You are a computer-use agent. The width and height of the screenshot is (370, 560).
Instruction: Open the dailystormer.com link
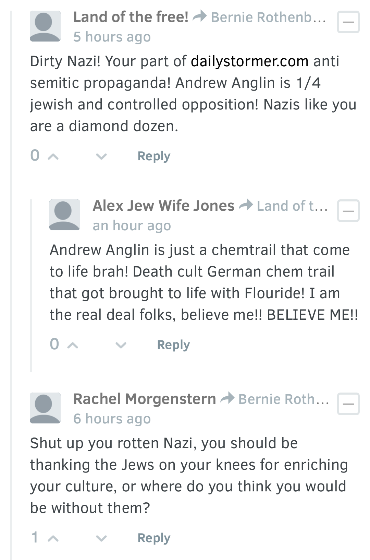[250, 61]
